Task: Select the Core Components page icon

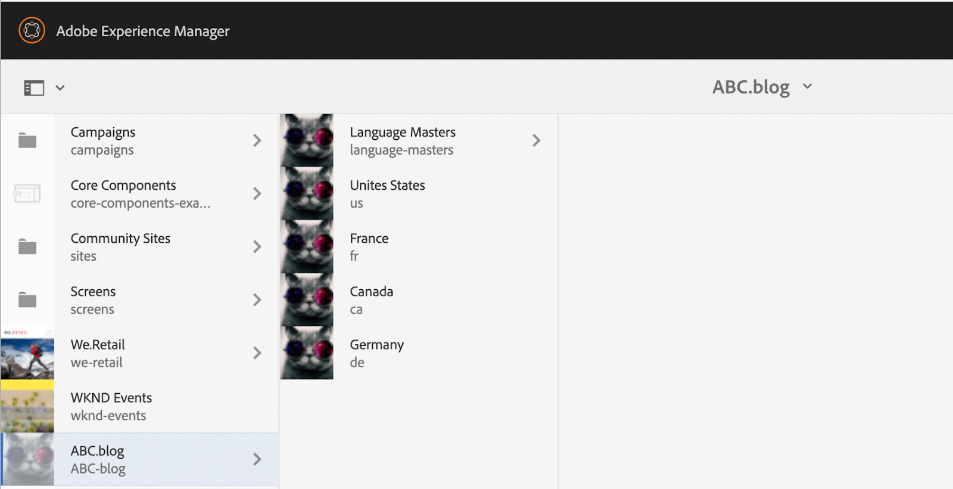Action: (x=27, y=193)
